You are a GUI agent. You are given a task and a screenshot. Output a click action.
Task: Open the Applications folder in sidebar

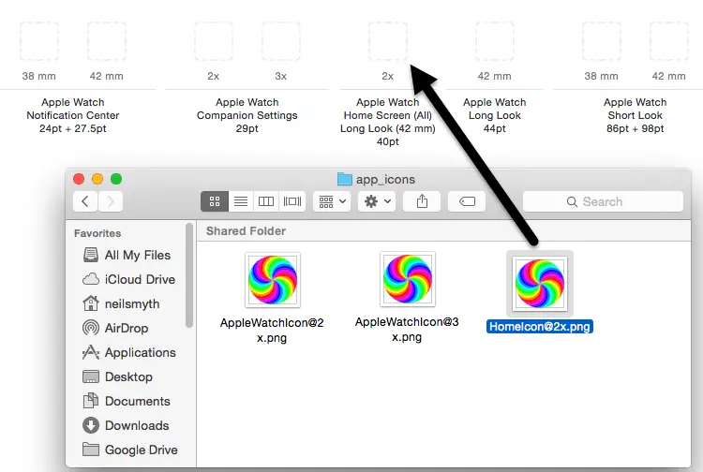pyautogui.click(x=140, y=352)
